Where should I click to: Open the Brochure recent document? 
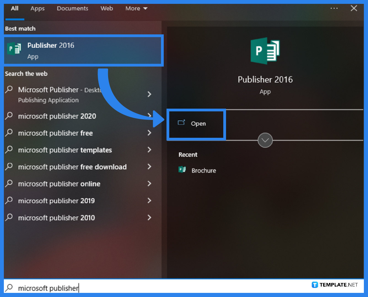[204, 170]
